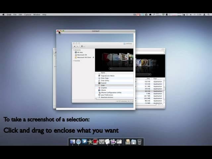Screen dimensions: 212x159
Task: Open the Trash in the dock
Action: [x=139, y=142]
